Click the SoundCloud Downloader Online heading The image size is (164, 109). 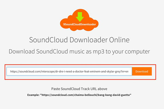(79, 40)
